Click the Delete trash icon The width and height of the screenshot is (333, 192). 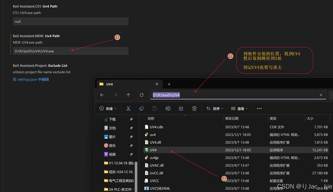194,109
